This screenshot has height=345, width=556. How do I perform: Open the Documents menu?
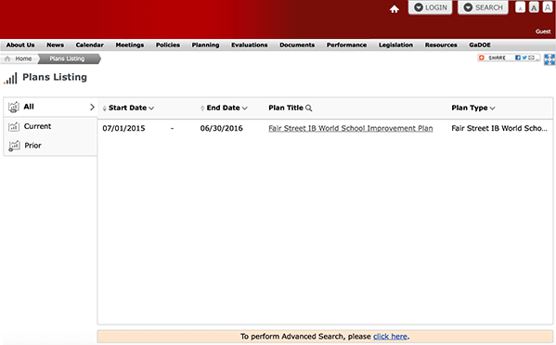[x=297, y=45]
